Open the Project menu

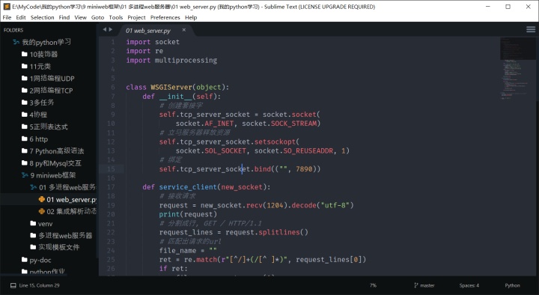click(136, 17)
